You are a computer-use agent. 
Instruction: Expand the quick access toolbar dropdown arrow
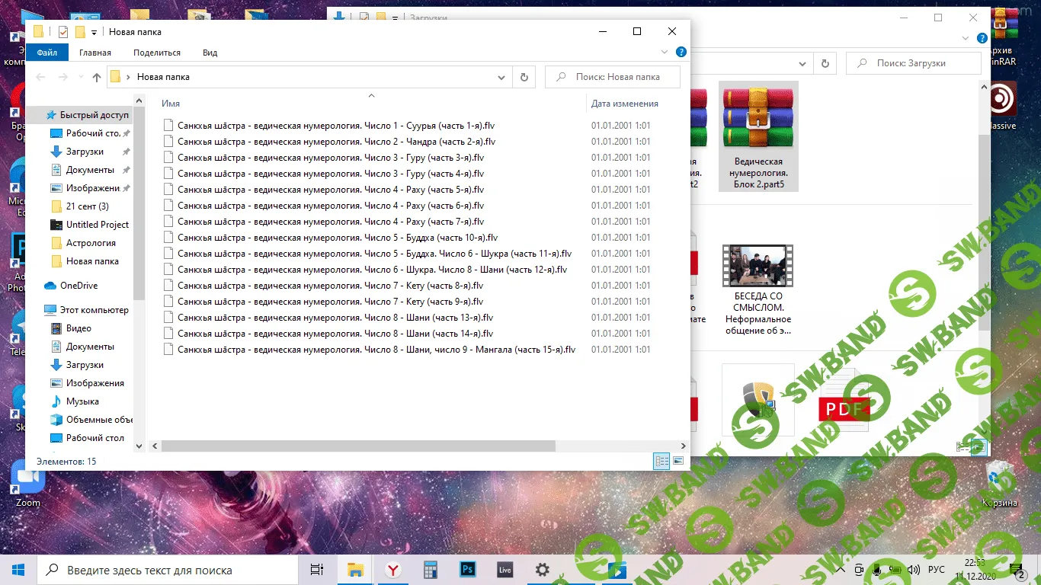point(94,32)
